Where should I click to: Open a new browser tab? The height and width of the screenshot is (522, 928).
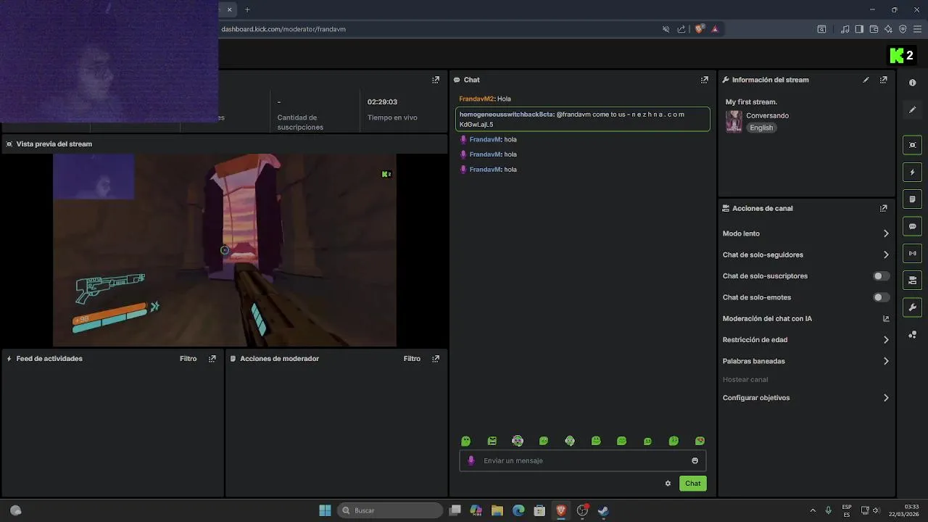(247, 9)
